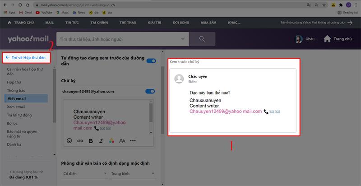Open text color picker in signature editor
The width and height of the screenshot is (361, 186).
coord(111,141)
